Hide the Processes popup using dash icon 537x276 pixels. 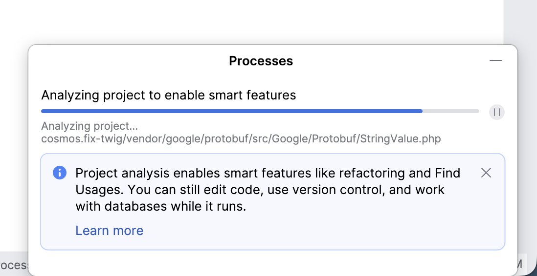[495, 61]
